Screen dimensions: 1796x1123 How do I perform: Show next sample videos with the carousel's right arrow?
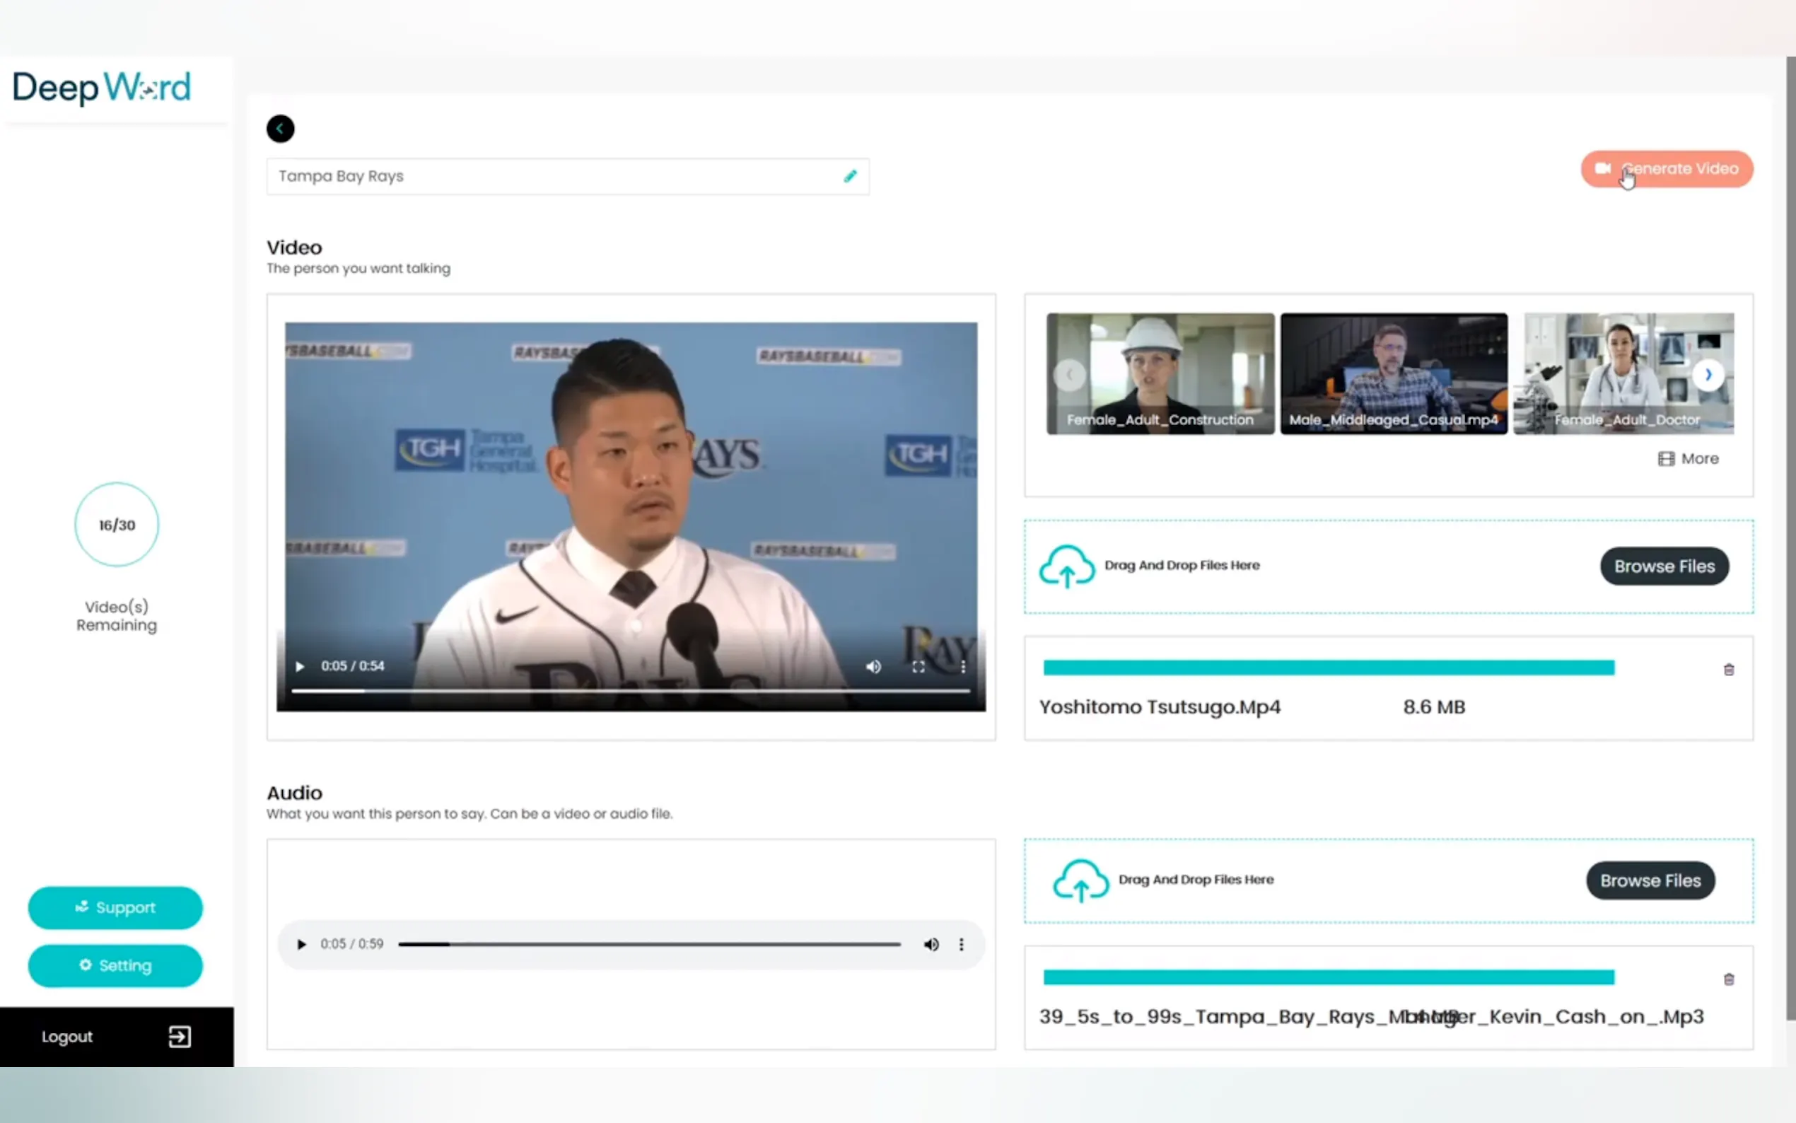[x=1708, y=375]
